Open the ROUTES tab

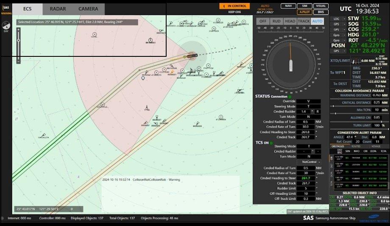pyautogui.click(x=356, y=146)
